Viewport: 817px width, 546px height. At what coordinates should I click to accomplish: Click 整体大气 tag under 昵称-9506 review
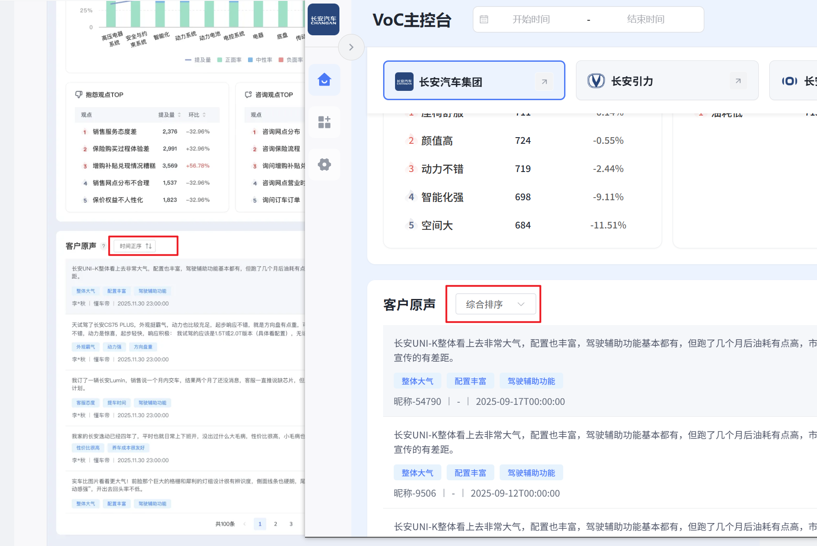point(417,473)
